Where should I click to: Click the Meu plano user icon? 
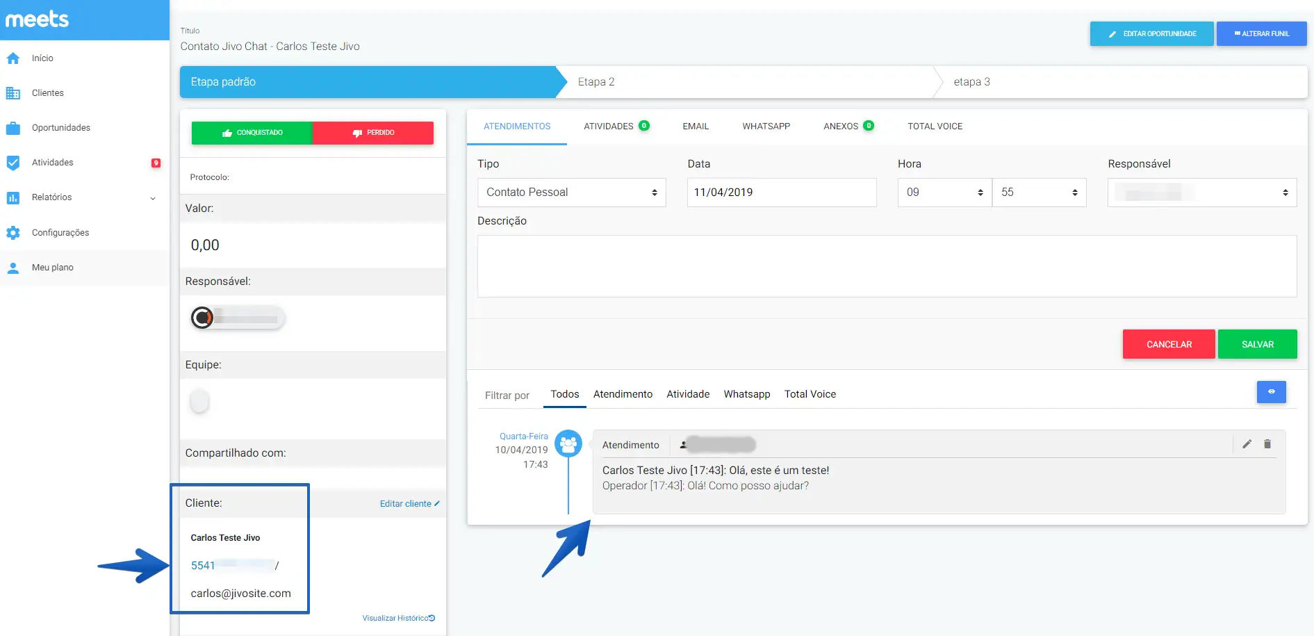[13, 268]
